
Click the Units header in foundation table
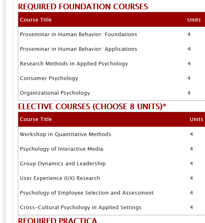point(194,19)
